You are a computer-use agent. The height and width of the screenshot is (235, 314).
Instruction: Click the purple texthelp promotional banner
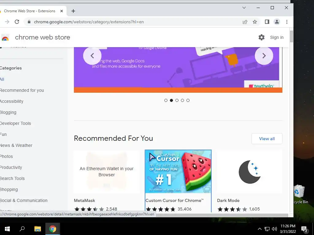point(178,70)
